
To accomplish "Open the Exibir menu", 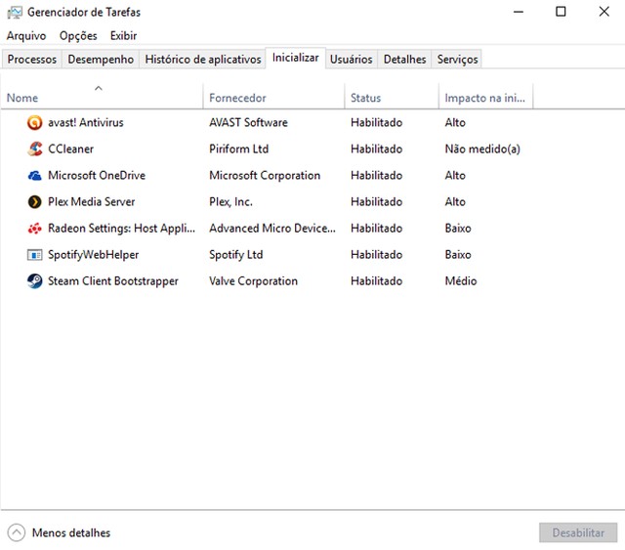I will 124,36.
